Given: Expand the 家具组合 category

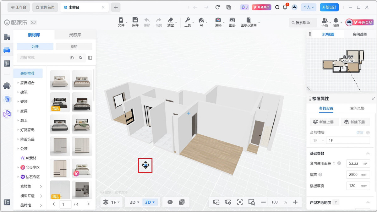Looking at the screenshot, I should point(27,83).
